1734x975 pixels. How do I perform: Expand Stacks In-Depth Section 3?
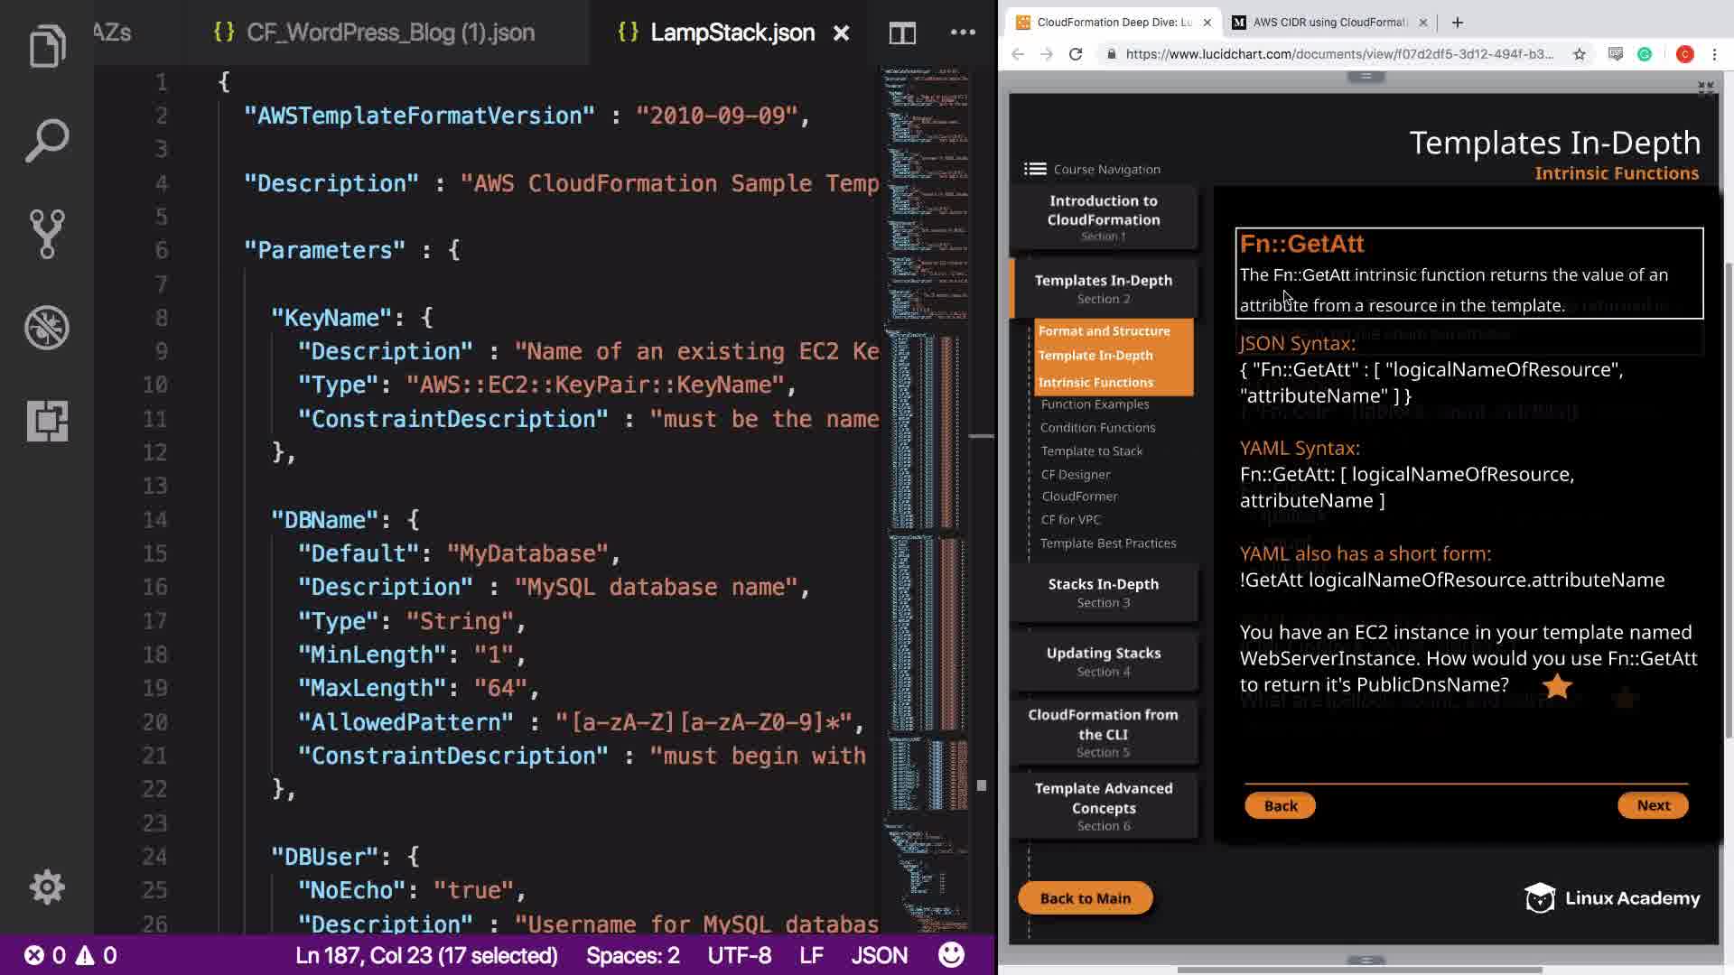click(x=1104, y=592)
